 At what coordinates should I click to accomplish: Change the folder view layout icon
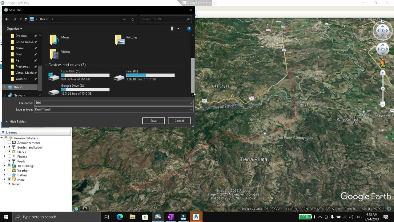173,29
